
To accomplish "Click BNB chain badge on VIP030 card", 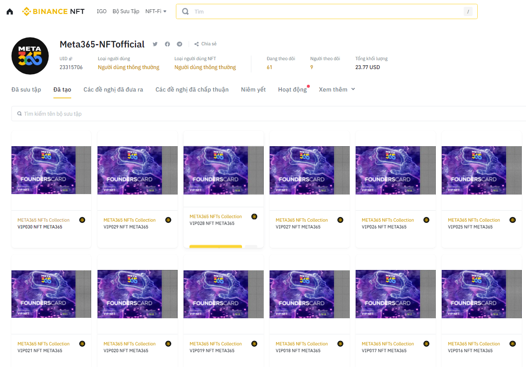I will coord(82,220).
